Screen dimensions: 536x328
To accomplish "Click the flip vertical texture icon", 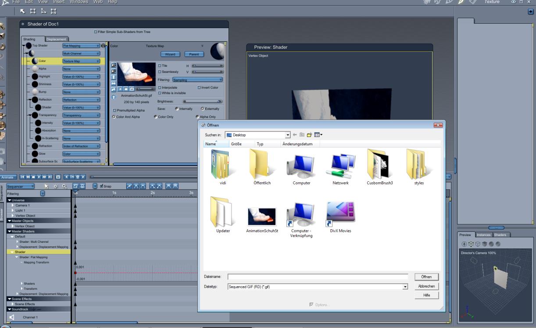I will (114, 77).
